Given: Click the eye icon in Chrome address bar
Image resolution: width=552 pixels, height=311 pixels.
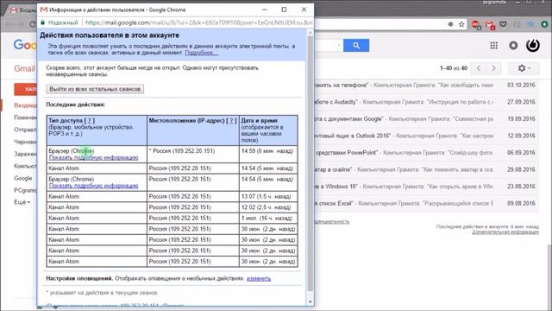Looking at the screenshot, I should pos(450,24).
